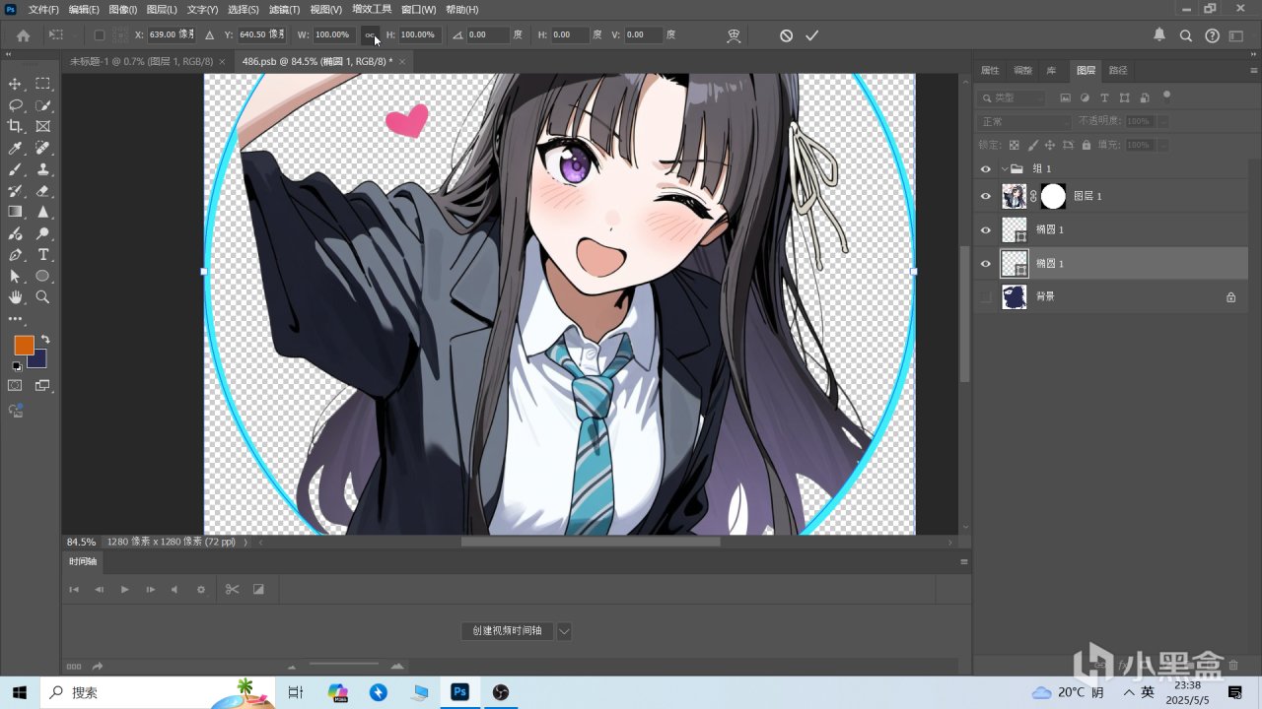The width and height of the screenshot is (1262, 709).
Task: Select the Zoom magnifier tool
Action: click(43, 297)
